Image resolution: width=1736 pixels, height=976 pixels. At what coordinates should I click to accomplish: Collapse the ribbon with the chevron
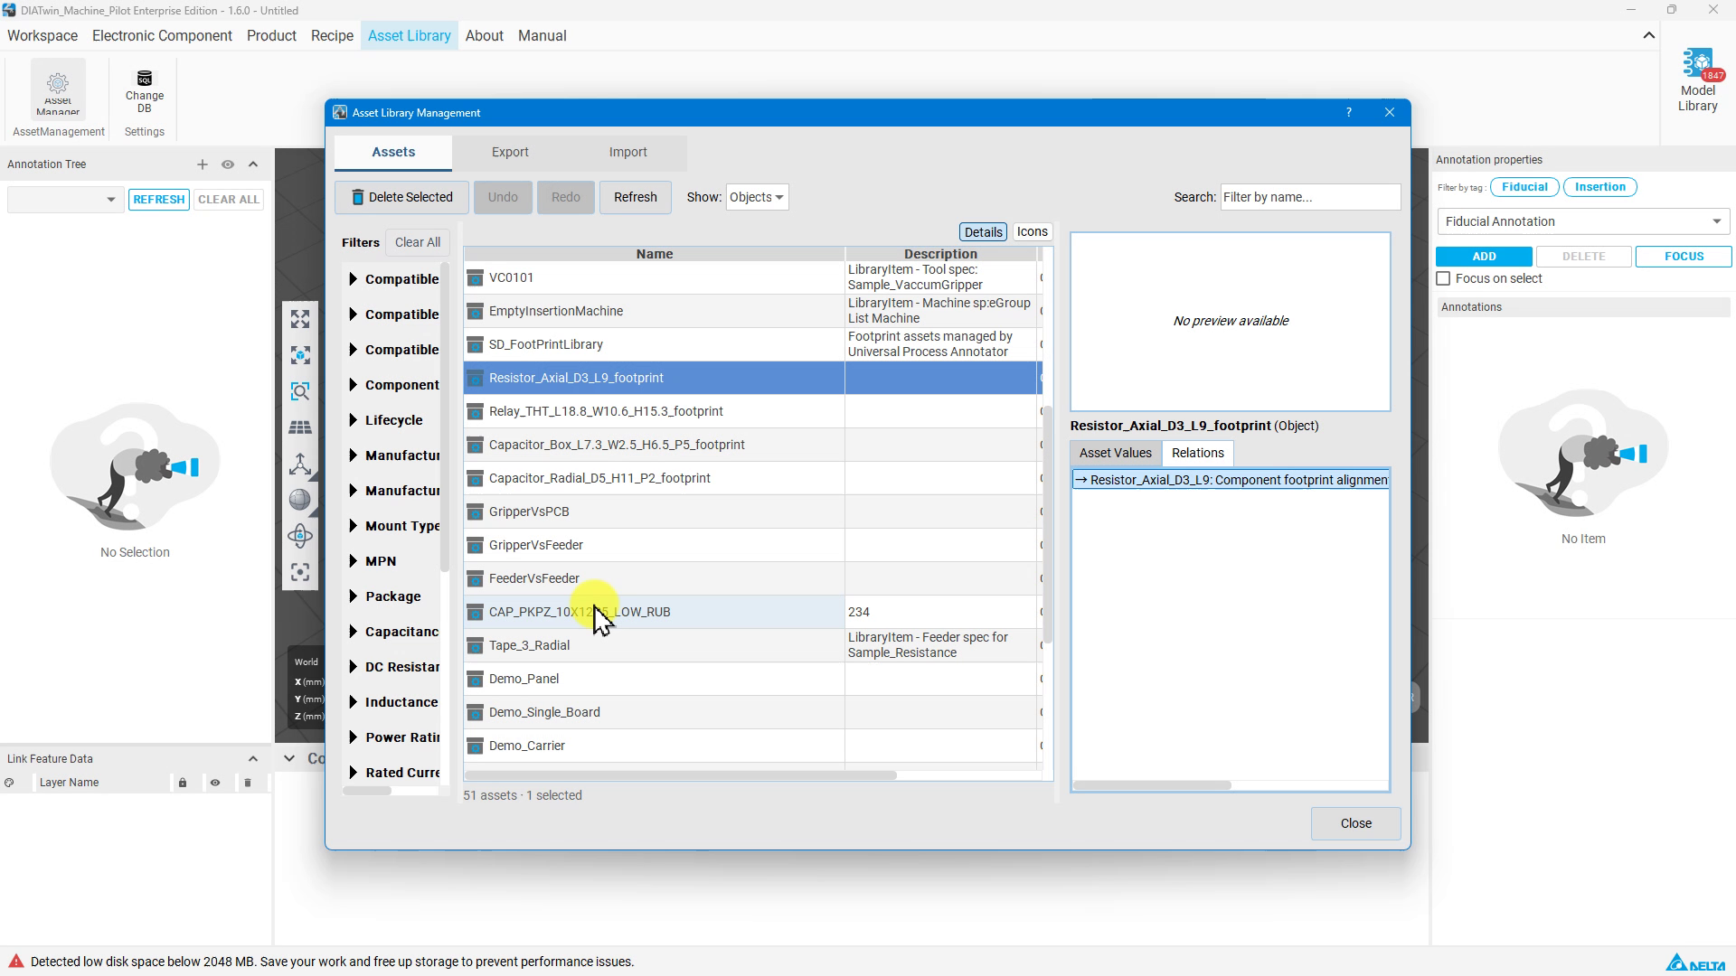(1649, 36)
